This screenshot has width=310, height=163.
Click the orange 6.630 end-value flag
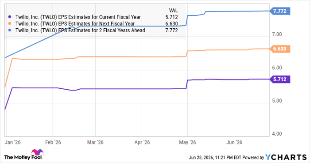(280, 49)
